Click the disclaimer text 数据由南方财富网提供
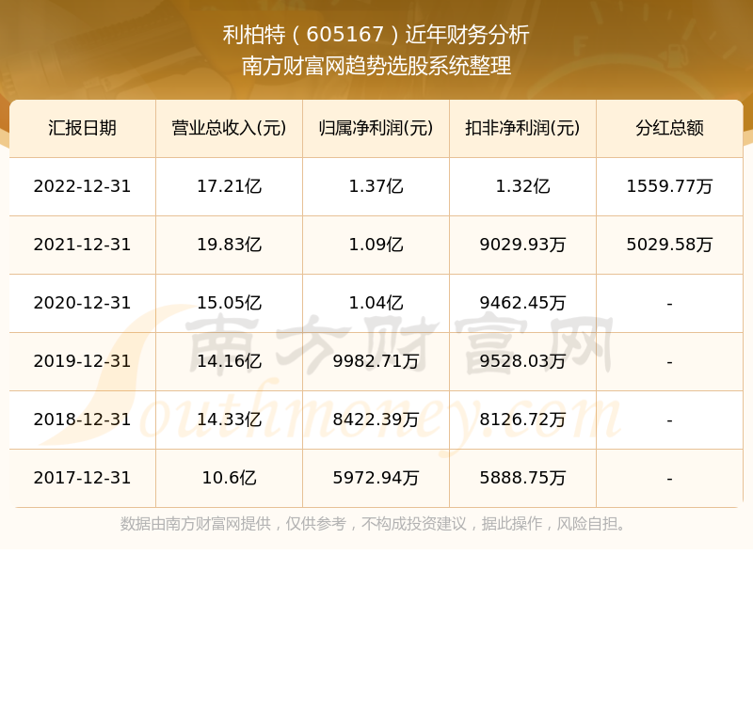 pyautogui.click(x=196, y=524)
